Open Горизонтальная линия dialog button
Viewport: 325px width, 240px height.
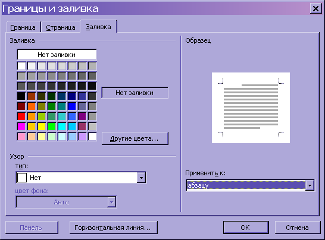114,228
